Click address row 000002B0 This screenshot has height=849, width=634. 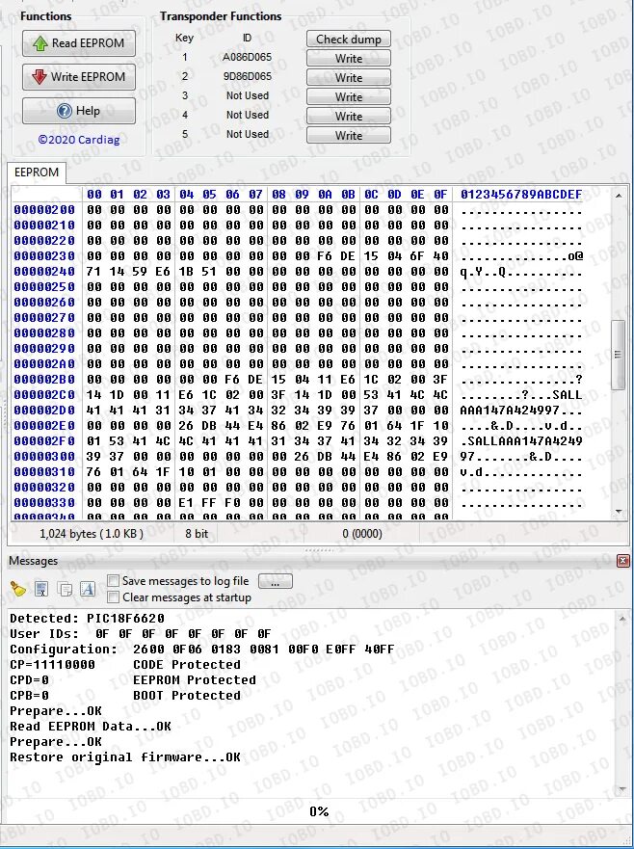coord(44,380)
